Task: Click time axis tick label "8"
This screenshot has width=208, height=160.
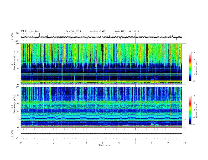Action: pyautogui.click(x=152, y=143)
